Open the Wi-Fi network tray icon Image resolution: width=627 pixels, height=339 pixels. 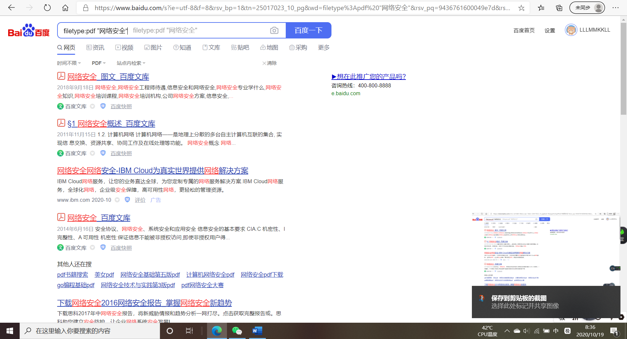(x=537, y=331)
